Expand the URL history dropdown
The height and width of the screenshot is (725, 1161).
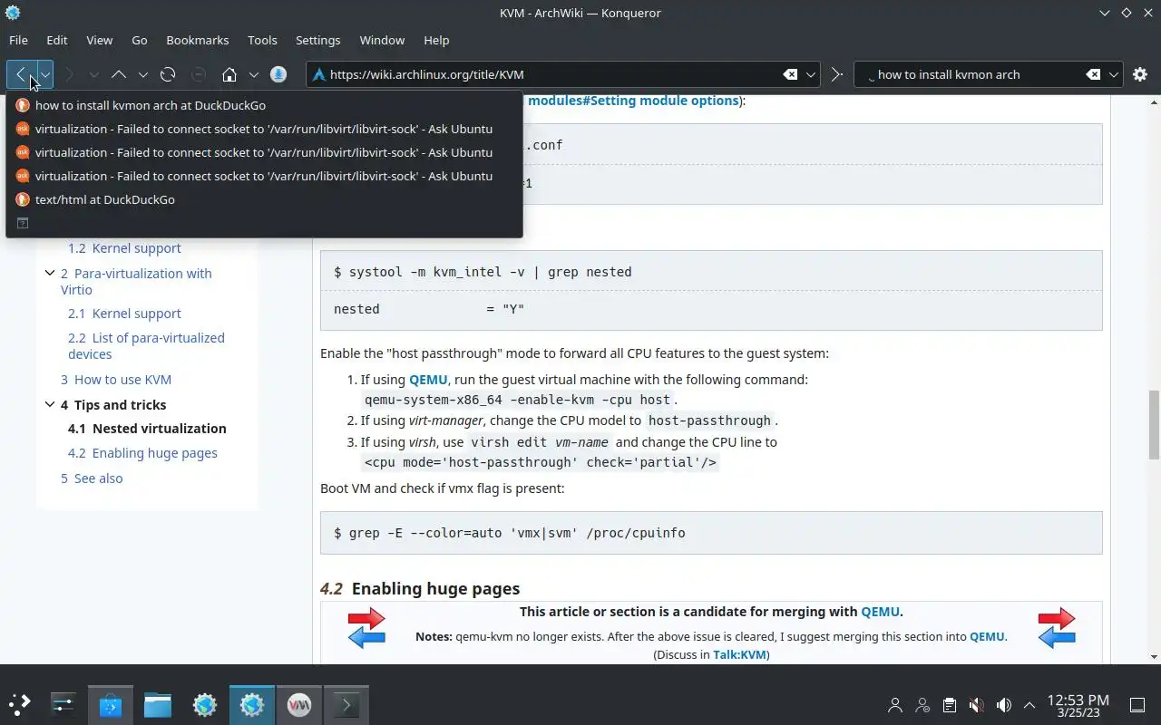(x=811, y=74)
